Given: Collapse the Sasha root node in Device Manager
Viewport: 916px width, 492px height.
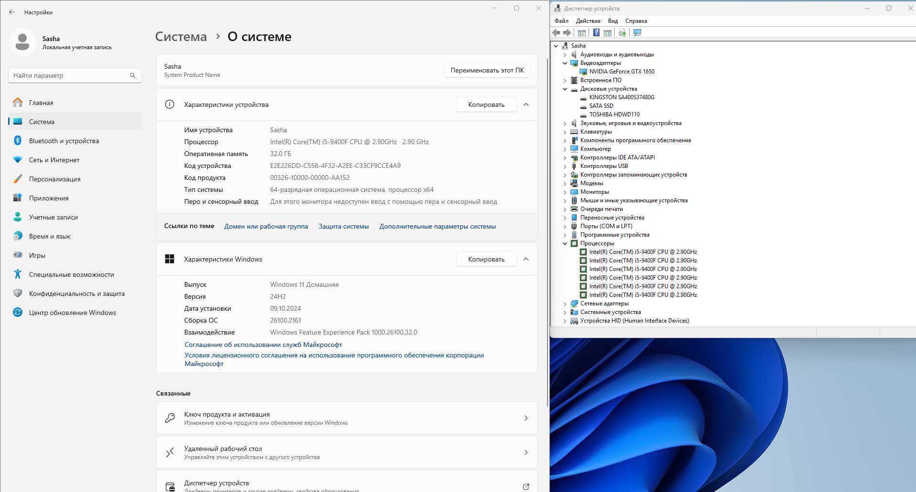Looking at the screenshot, I should pos(556,46).
